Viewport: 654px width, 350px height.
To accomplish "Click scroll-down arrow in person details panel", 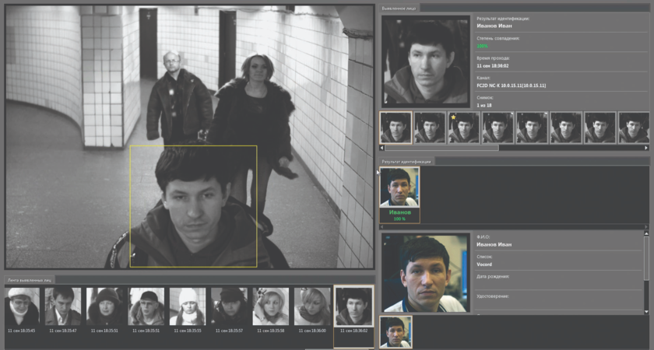I will pyautogui.click(x=645, y=311).
